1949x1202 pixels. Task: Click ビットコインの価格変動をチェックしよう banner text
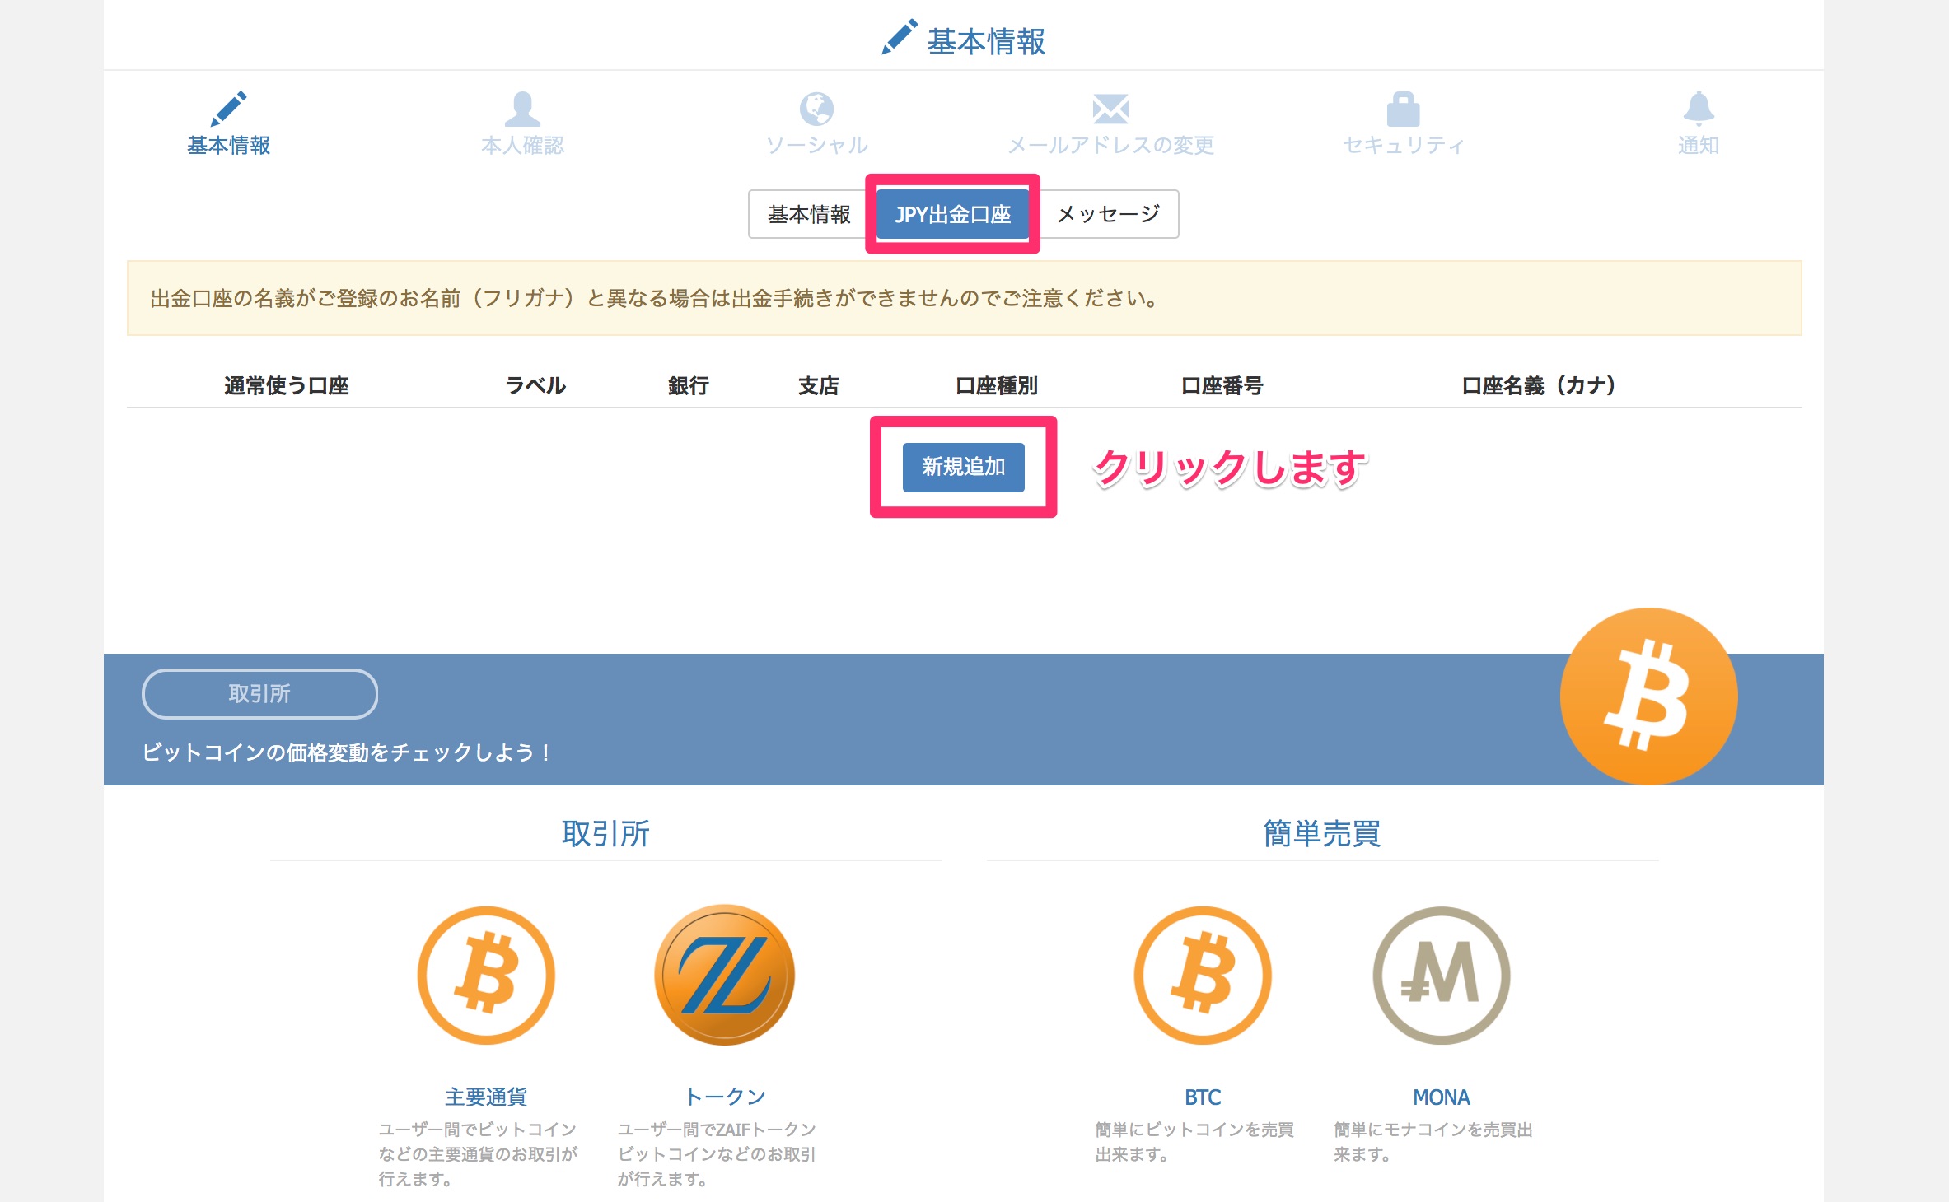(x=346, y=752)
